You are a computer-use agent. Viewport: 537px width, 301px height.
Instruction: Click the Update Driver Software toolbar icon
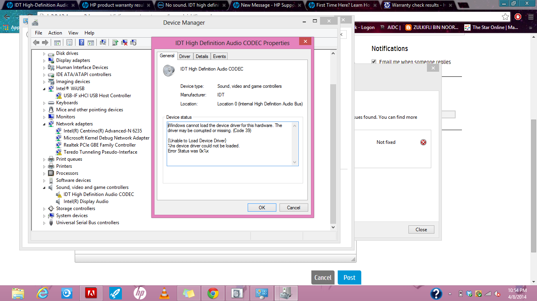(x=115, y=43)
